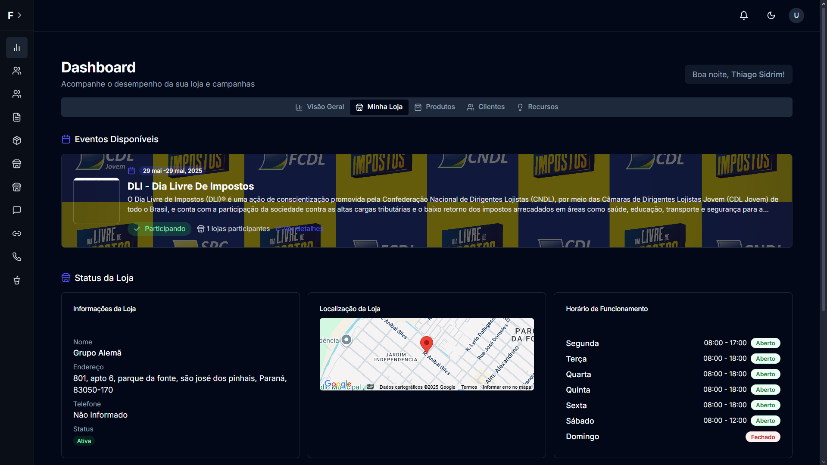Open the phone sidebar icon

pyautogui.click(x=17, y=257)
